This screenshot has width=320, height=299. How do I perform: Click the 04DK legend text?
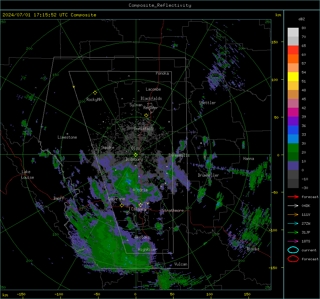click(x=306, y=206)
